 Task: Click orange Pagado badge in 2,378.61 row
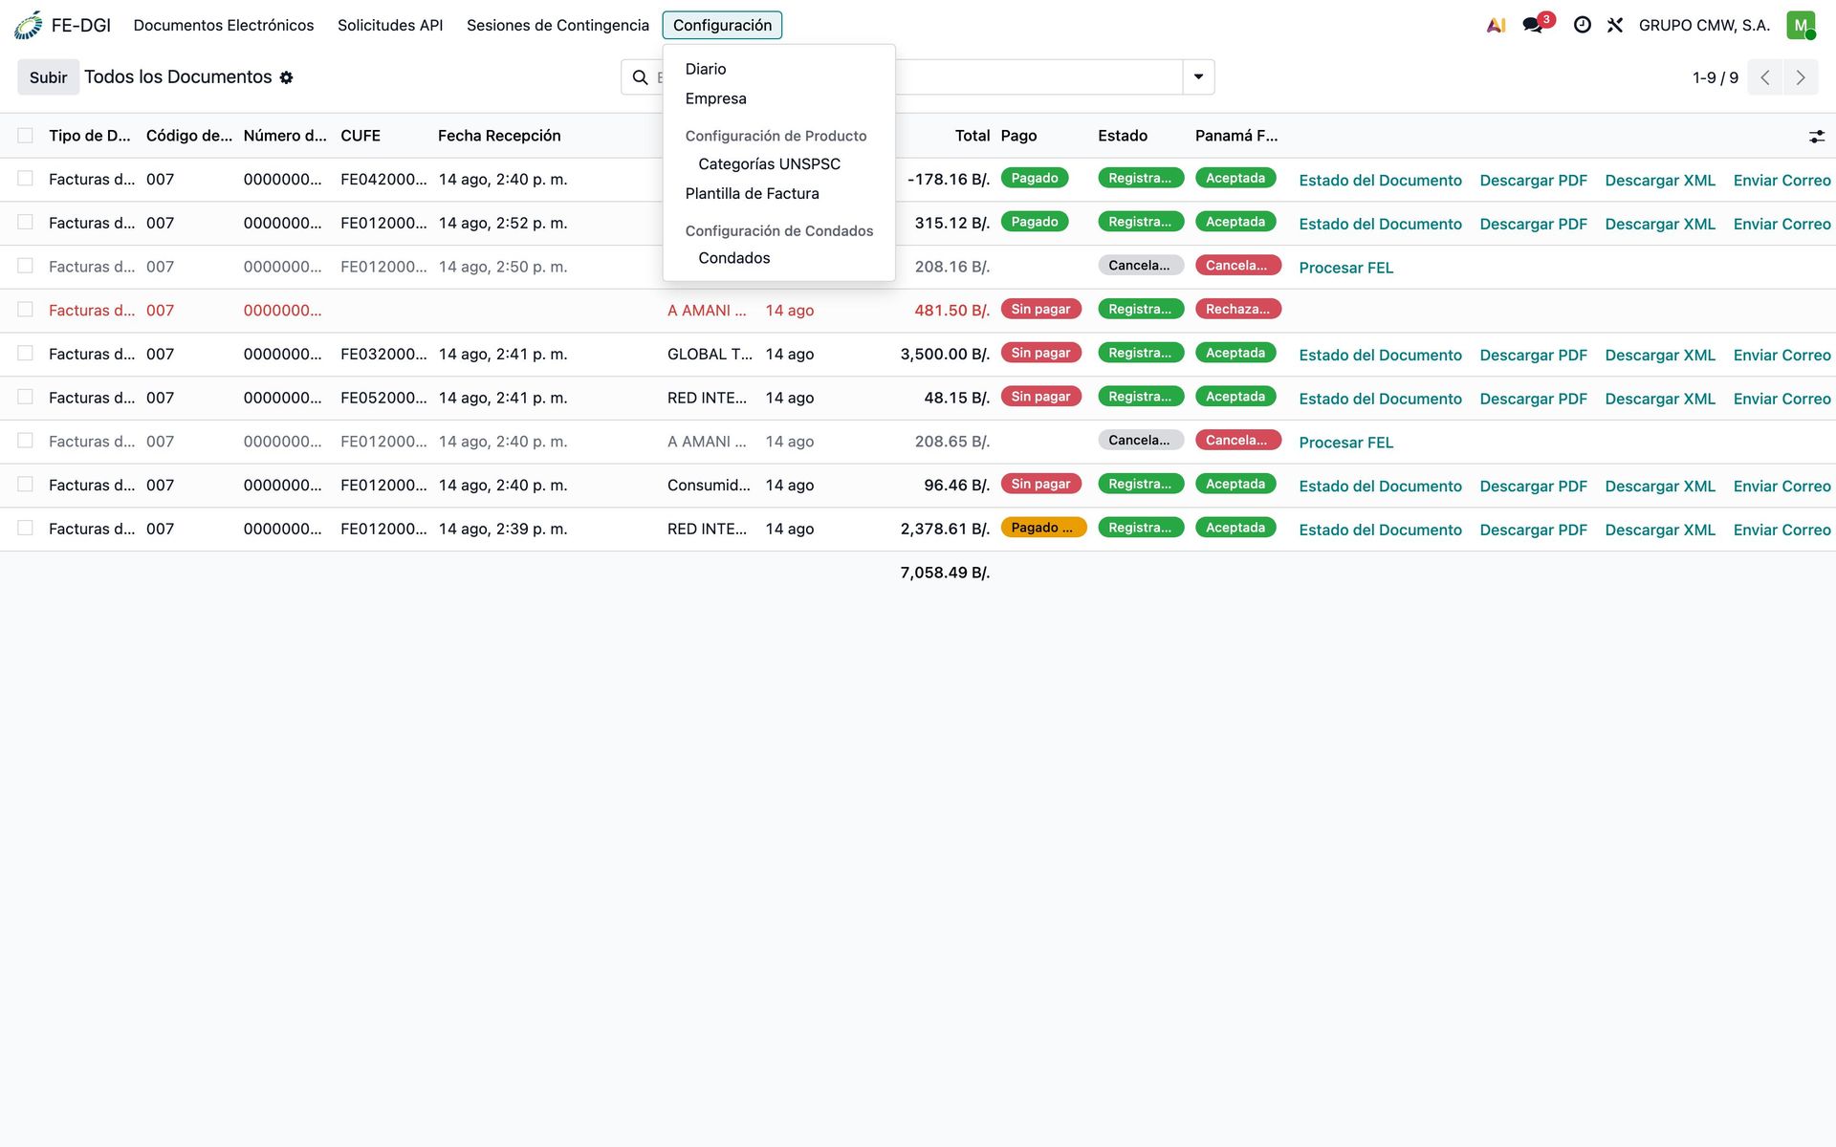[1043, 528]
